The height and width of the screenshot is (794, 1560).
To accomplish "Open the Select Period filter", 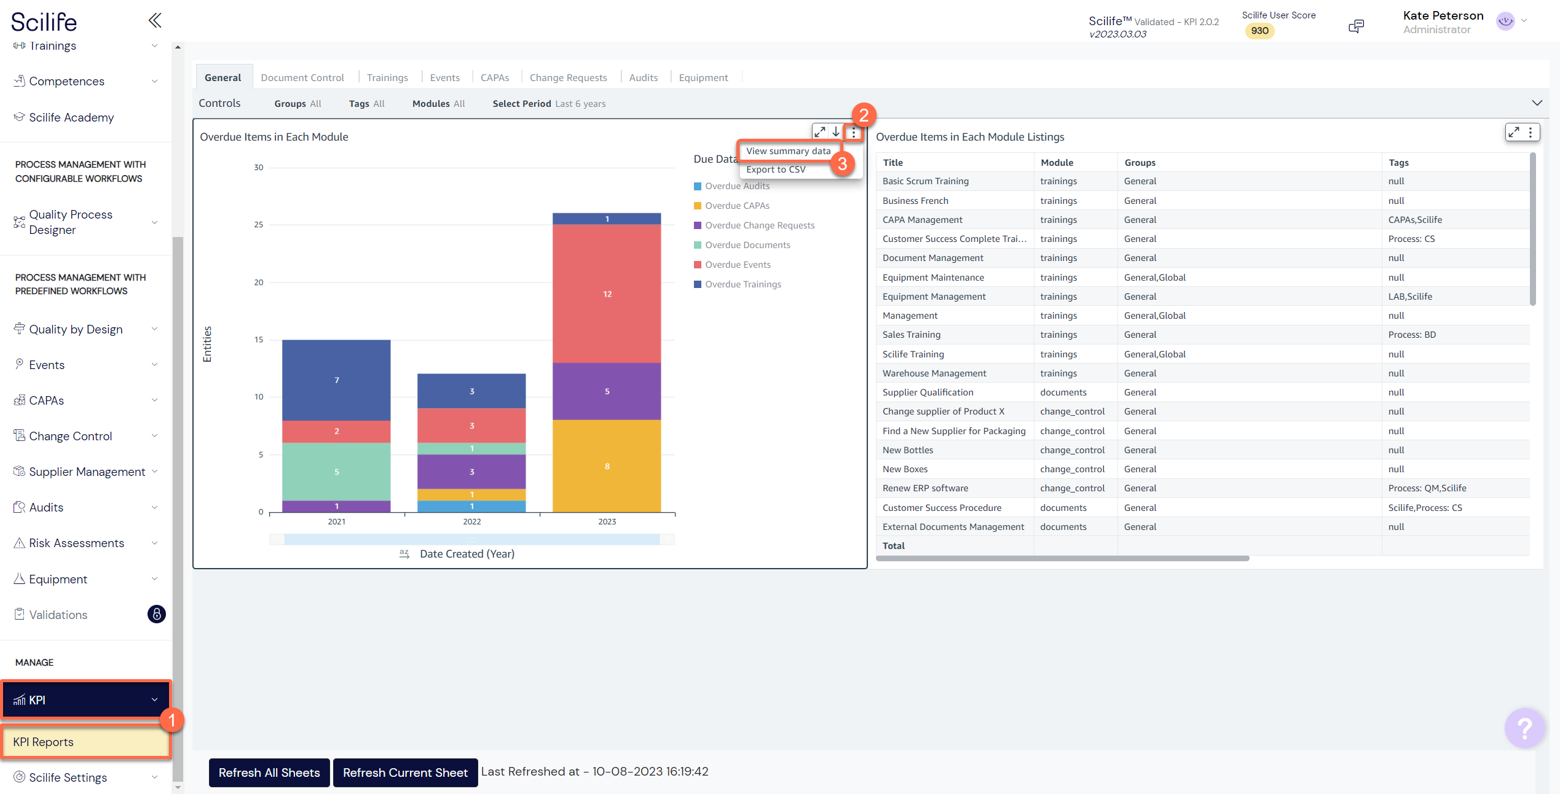I will click(x=549, y=104).
